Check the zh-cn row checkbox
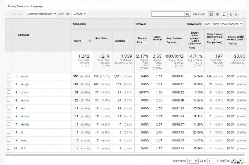Image resolution: width=249 pixels, height=165 pixels. (x=9, y=92)
